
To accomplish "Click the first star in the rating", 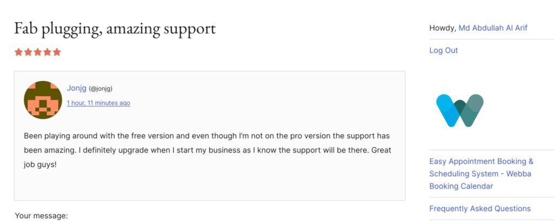I will click(x=18, y=52).
